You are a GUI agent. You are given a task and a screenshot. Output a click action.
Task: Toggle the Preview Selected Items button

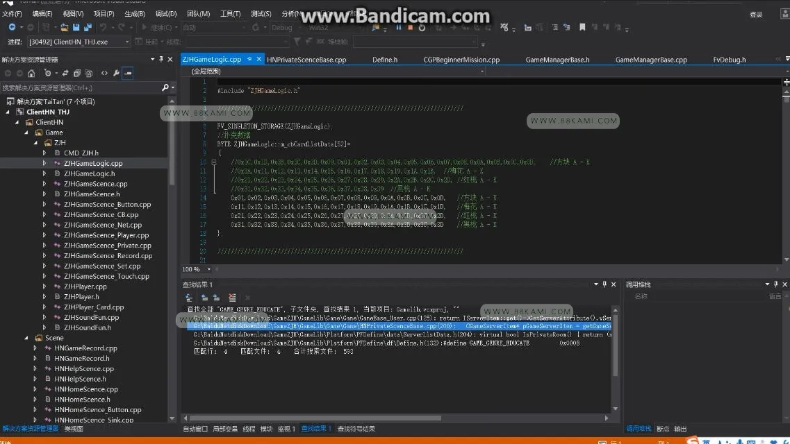[x=128, y=74]
